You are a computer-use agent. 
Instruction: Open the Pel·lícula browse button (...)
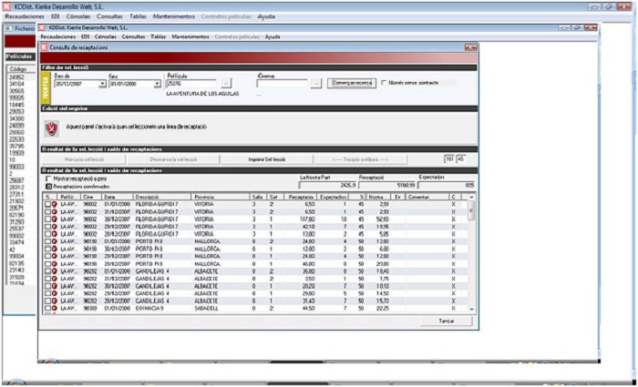[x=227, y=84]
